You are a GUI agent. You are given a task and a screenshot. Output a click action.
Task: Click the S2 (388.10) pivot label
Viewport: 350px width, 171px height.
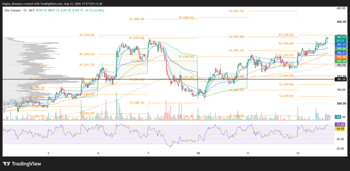(x=137, y=103)
